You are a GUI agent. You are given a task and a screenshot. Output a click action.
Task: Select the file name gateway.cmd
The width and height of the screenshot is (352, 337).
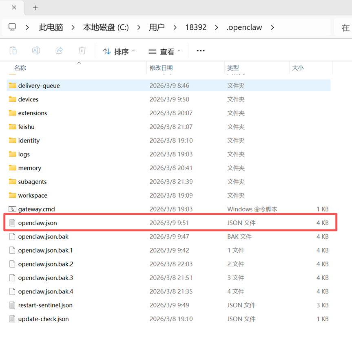pos(36,209)
